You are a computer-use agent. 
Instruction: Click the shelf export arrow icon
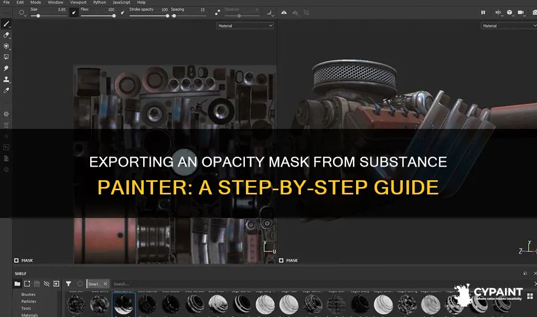[x=56, y=284]
